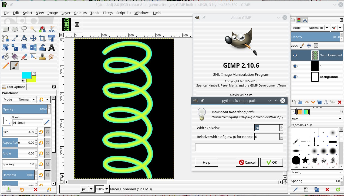Toggle lock pixels paintbrush icon

tap(302, 46)
